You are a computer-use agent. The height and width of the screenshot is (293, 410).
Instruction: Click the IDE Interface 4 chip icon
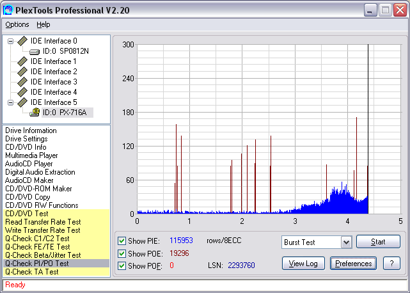[22, 92]
